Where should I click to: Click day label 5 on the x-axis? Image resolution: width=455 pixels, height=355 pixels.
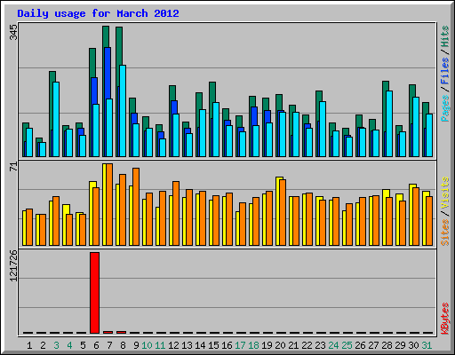[83, 345]
